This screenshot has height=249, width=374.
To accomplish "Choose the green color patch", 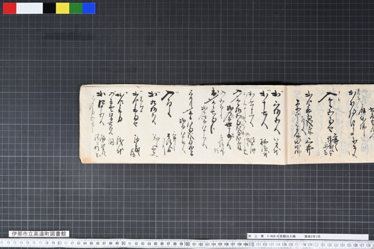I will pyautogui.click(x=76, y=8).
